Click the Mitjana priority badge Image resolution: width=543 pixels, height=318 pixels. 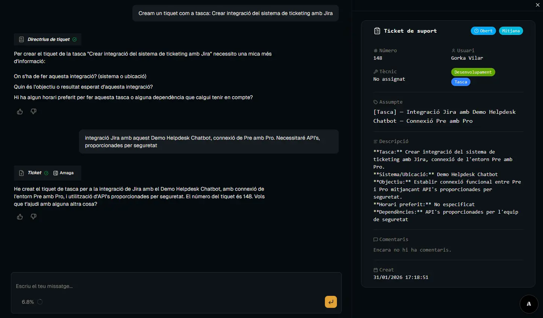pyautogui.click(x=511, y=31)
